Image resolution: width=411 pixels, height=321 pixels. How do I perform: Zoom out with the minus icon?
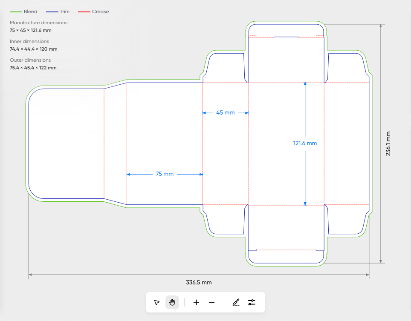(x=212, y=302)
